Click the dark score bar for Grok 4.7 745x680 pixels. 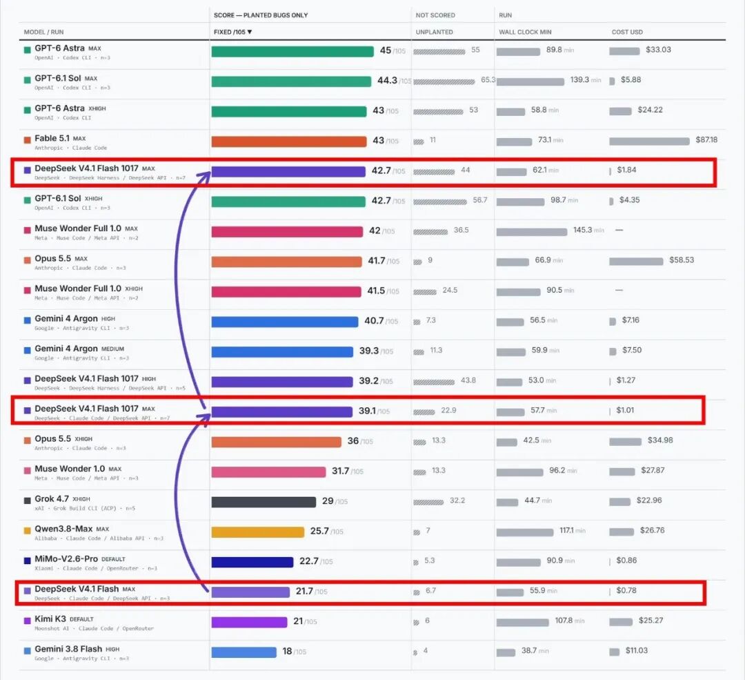[264, 502]
